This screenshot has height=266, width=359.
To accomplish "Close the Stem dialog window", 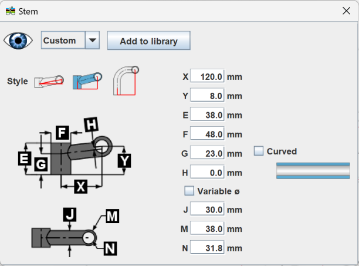I will [x=347, y=11].
